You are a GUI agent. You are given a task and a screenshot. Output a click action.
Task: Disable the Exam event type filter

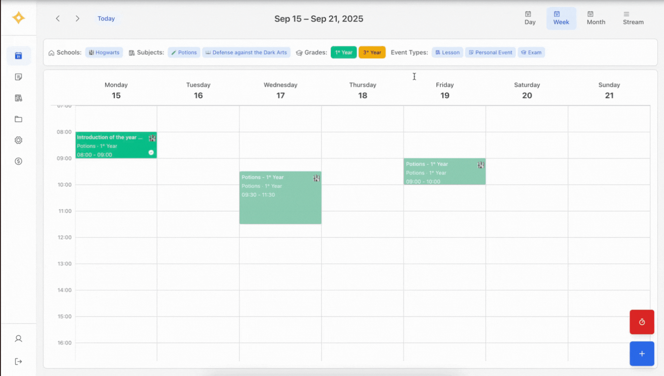coord(531,52)
